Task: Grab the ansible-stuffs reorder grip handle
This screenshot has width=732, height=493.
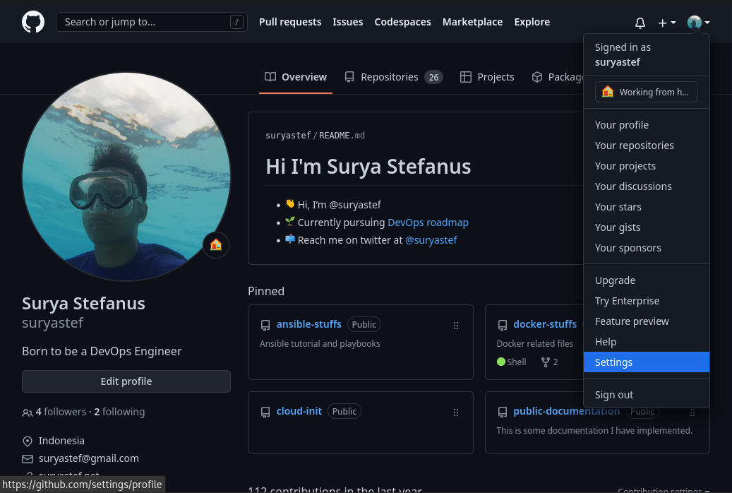Action: (x=456, y=326)
